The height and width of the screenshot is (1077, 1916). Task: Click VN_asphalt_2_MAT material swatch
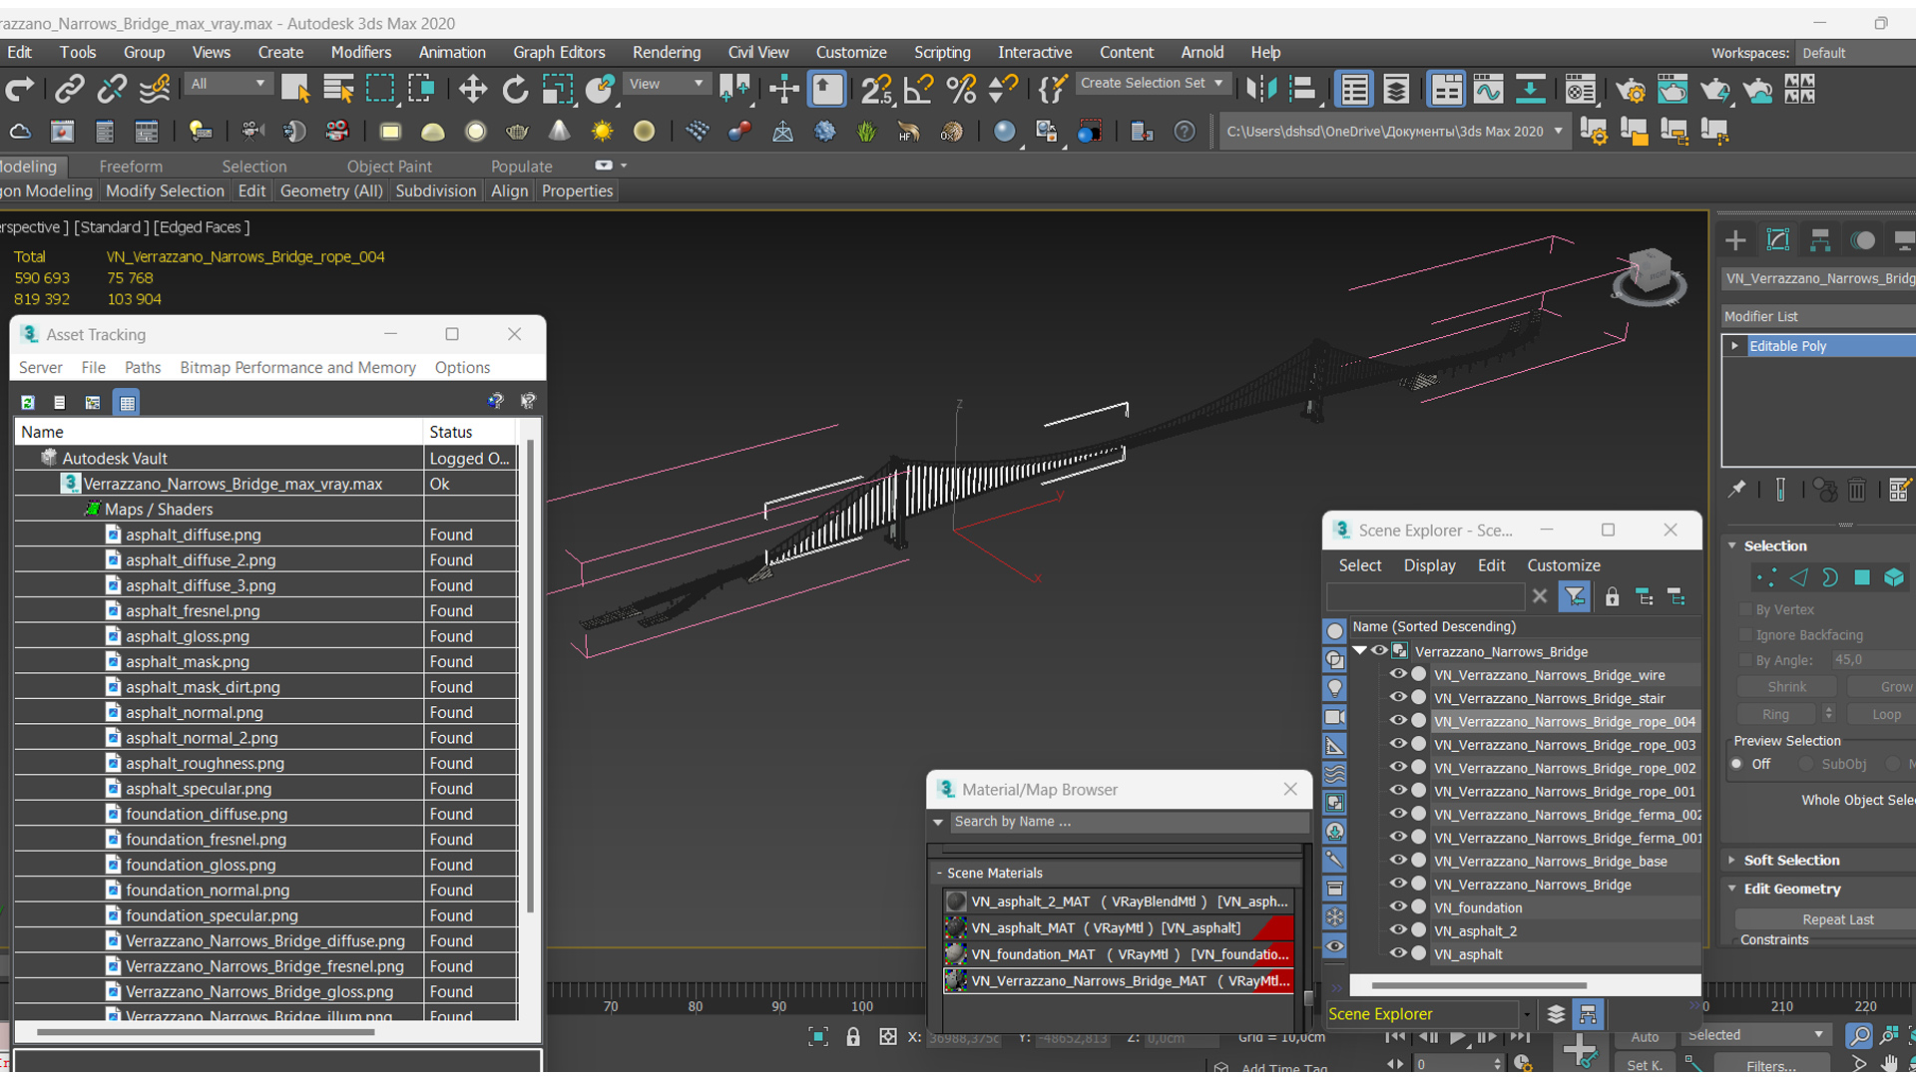[956, 901]
